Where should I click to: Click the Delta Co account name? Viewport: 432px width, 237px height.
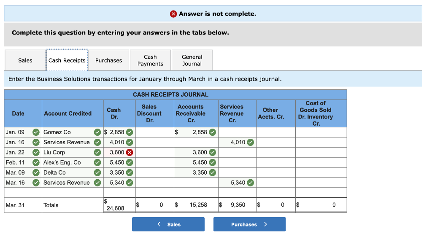tap(54, 172)
